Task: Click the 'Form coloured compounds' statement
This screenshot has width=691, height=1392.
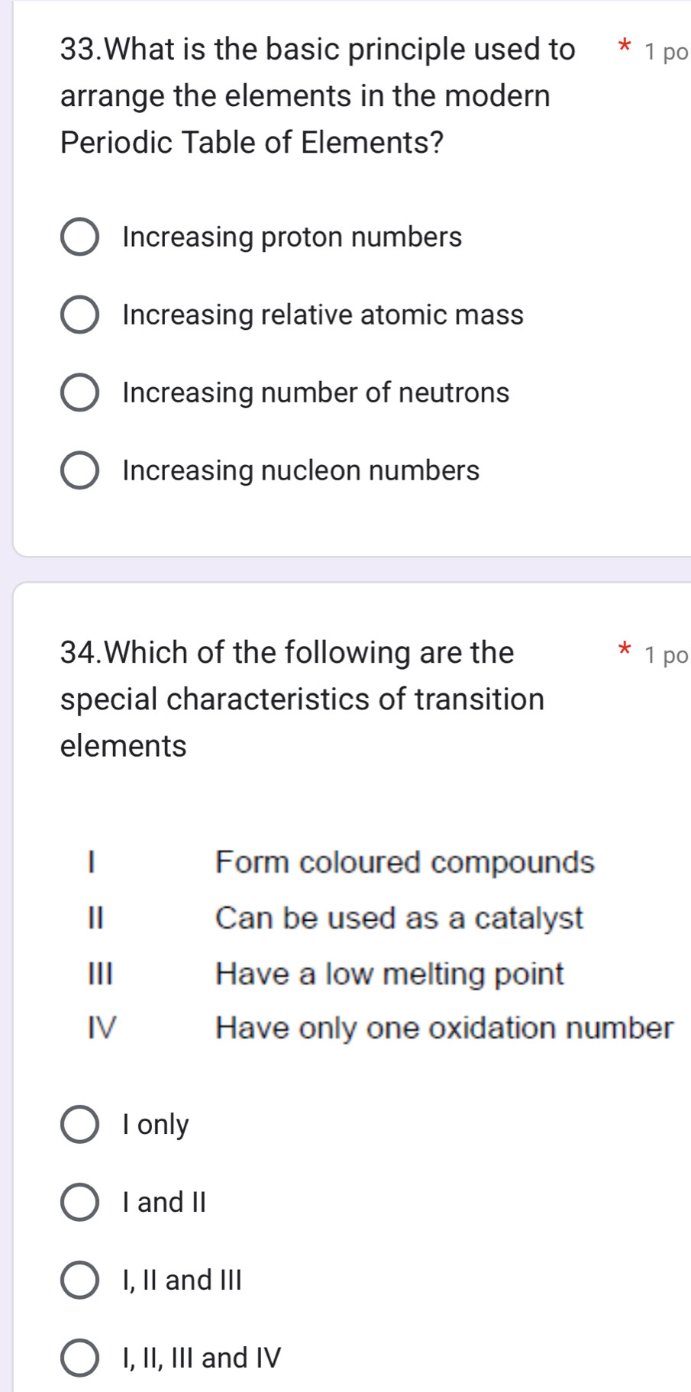Action: tap(405, 863)
